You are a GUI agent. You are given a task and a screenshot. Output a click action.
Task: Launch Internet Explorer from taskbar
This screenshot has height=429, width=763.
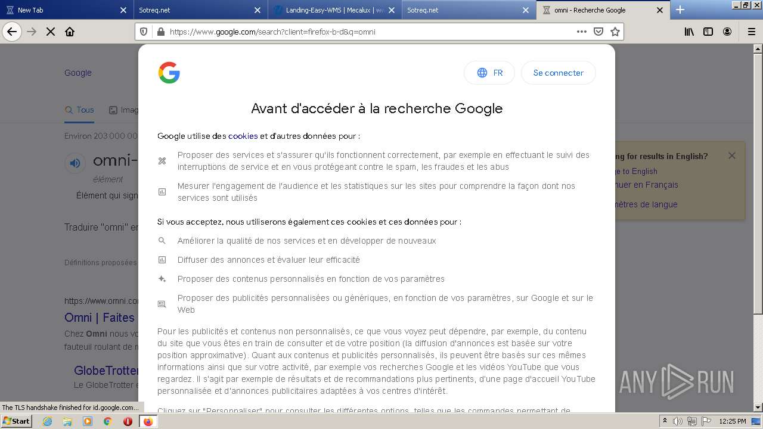tap(47, 421)
